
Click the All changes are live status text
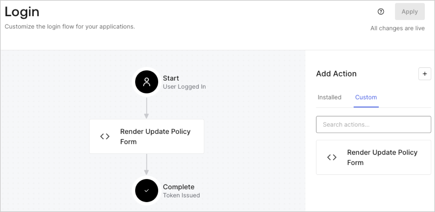[x=397, y=28]
